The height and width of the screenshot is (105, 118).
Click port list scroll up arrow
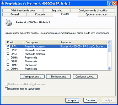[x=109, y=42]
